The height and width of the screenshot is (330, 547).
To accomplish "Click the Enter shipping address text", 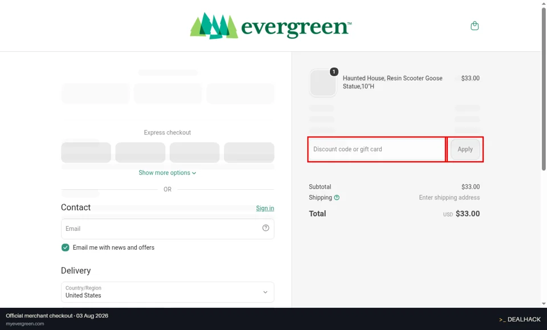I will [449, 197].
